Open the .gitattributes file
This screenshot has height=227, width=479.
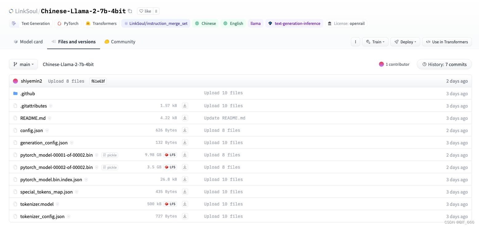point(34,106)
